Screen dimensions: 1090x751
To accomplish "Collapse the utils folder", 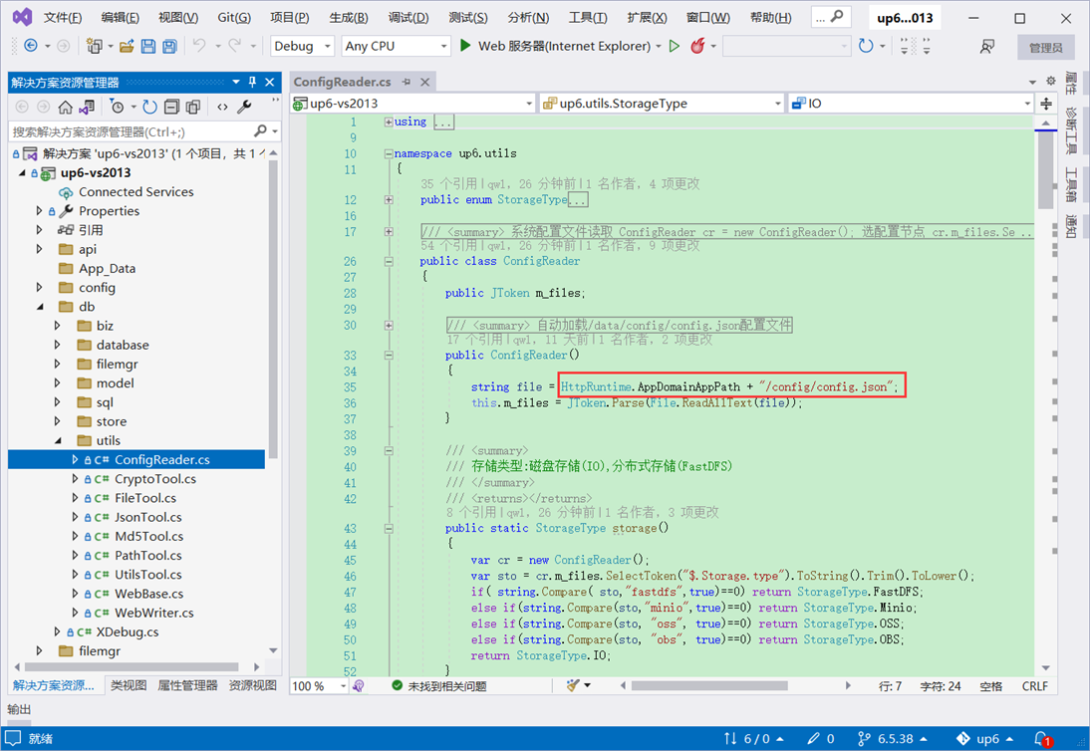I will pos(59,440).
